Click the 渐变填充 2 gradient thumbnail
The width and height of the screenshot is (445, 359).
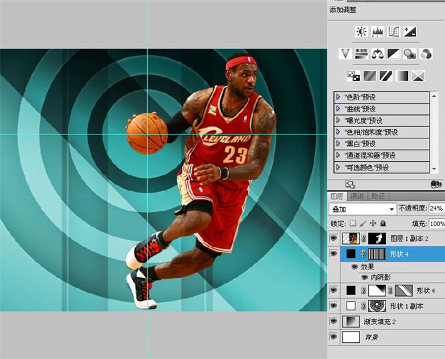[x=351, y=322]
